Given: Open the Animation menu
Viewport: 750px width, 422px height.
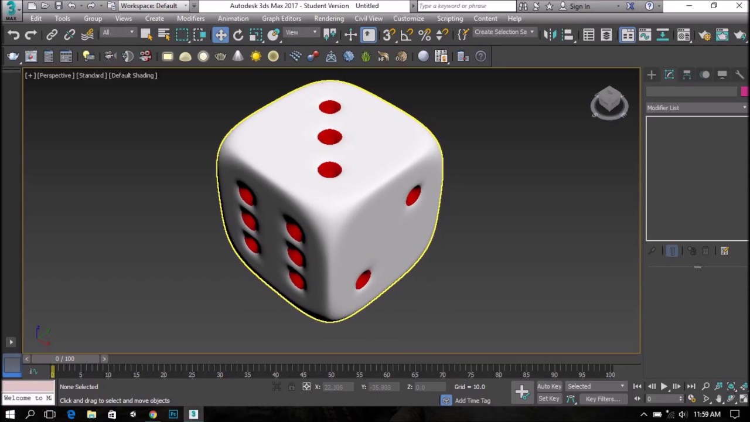Looking at the screenshot, I should tap(233, 18).
